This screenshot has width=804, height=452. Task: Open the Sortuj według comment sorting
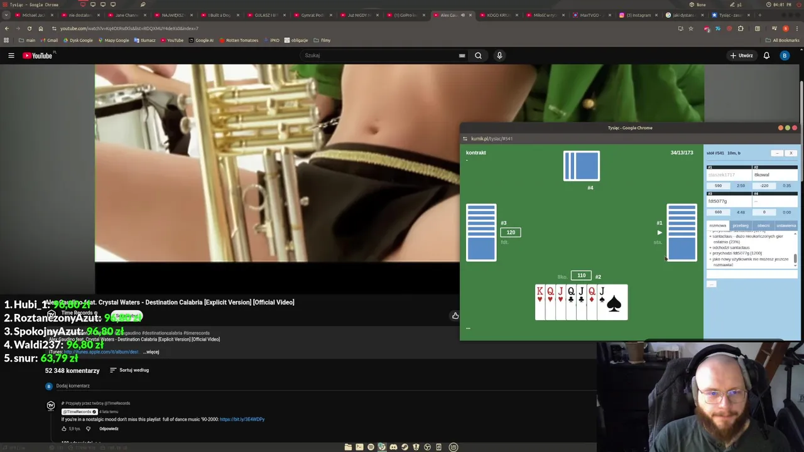[129, 370]
